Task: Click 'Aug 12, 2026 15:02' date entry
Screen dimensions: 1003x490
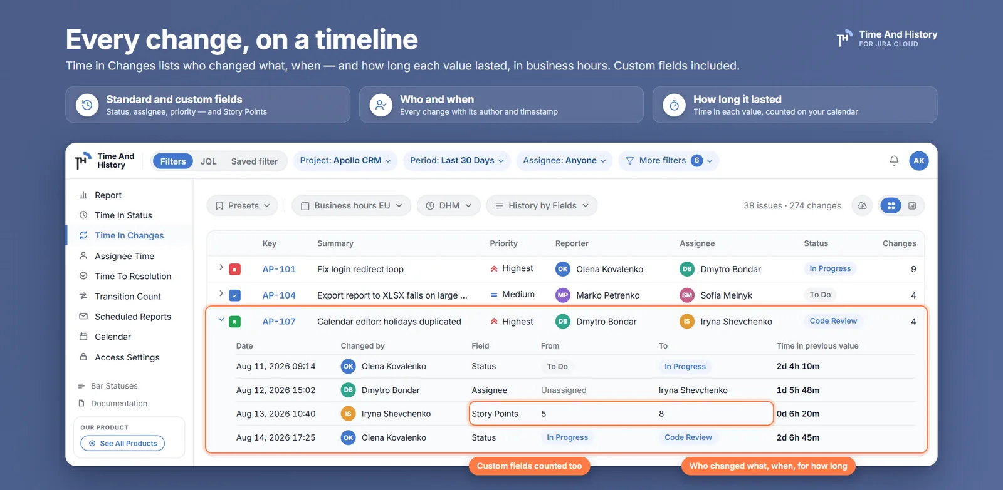Action: (x=276, y=390)
